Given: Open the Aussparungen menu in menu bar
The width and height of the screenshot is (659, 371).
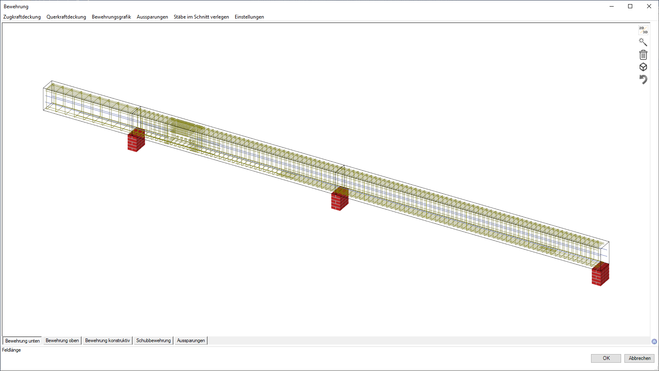Looking at the screenshot, I should tap(152, 17).
